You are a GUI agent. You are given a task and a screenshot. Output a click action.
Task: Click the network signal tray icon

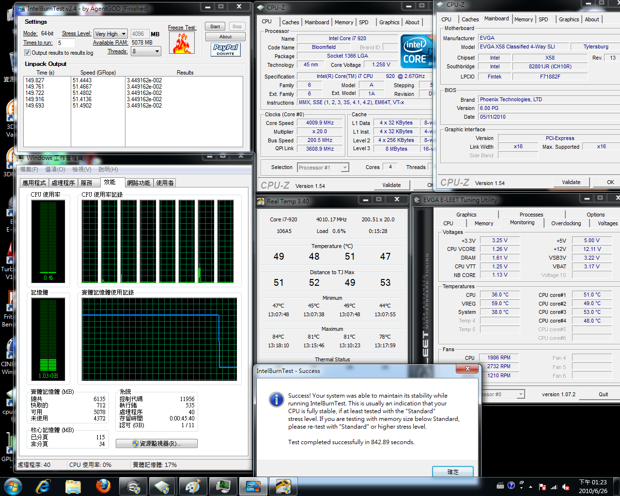554,487
